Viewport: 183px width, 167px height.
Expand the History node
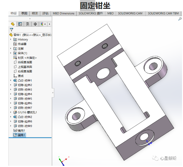coord(11,39)
